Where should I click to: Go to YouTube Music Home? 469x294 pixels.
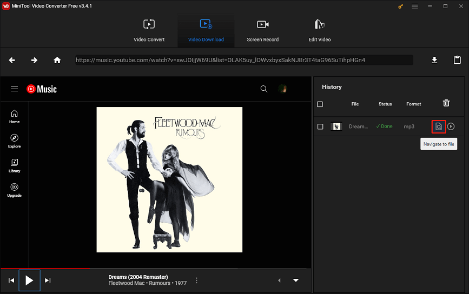[x=15, y=117]
